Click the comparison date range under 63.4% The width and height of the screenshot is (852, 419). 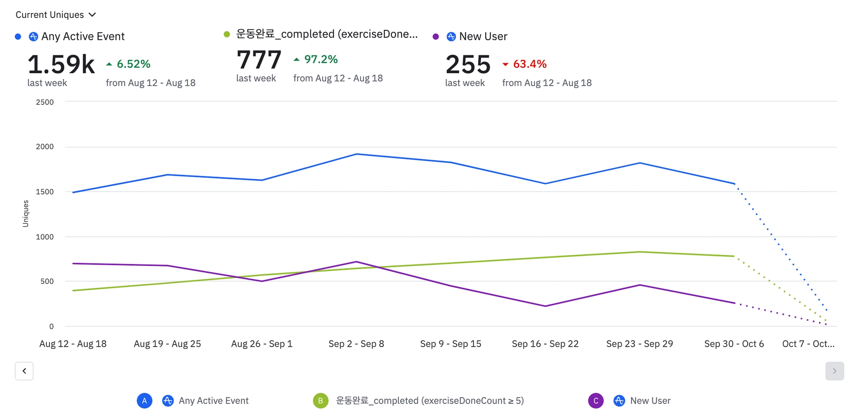[x=547, y=83]
